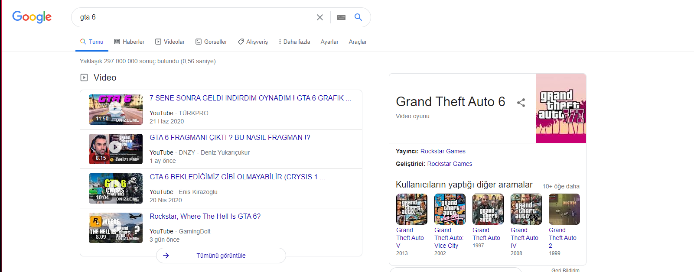Image resolution: width=694 pixels, height=272 pixels.
Task: Open the Araçlar tools option
Action: (x=358, y=42)
